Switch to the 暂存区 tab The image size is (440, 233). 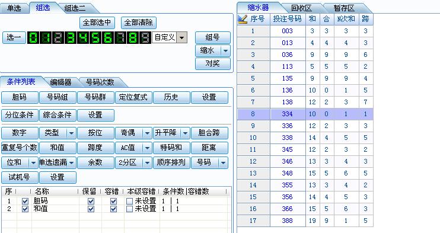[x=344, y=8]
